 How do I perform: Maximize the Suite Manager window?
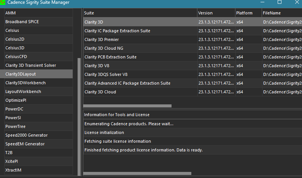pos(280,2)
